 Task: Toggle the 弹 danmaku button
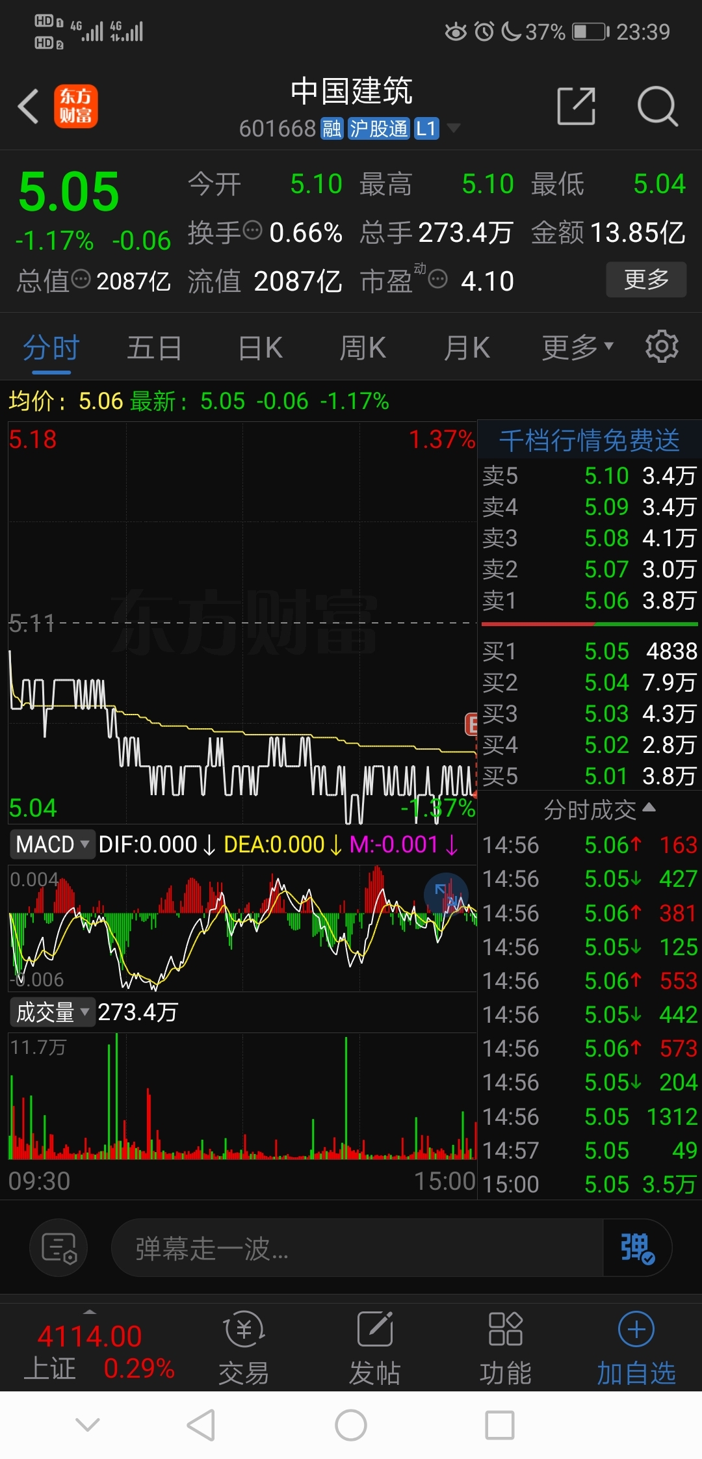click(637, 1248)
